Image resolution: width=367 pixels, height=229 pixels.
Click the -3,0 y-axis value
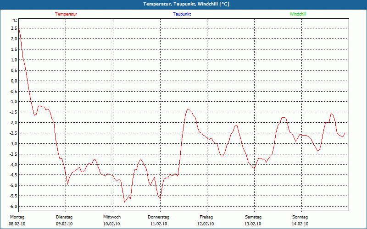click(14, 144)
